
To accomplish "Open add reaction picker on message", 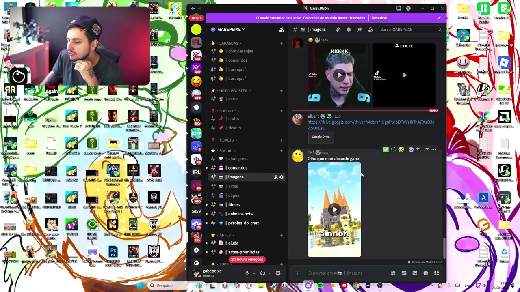I will (x=411, y=150).
